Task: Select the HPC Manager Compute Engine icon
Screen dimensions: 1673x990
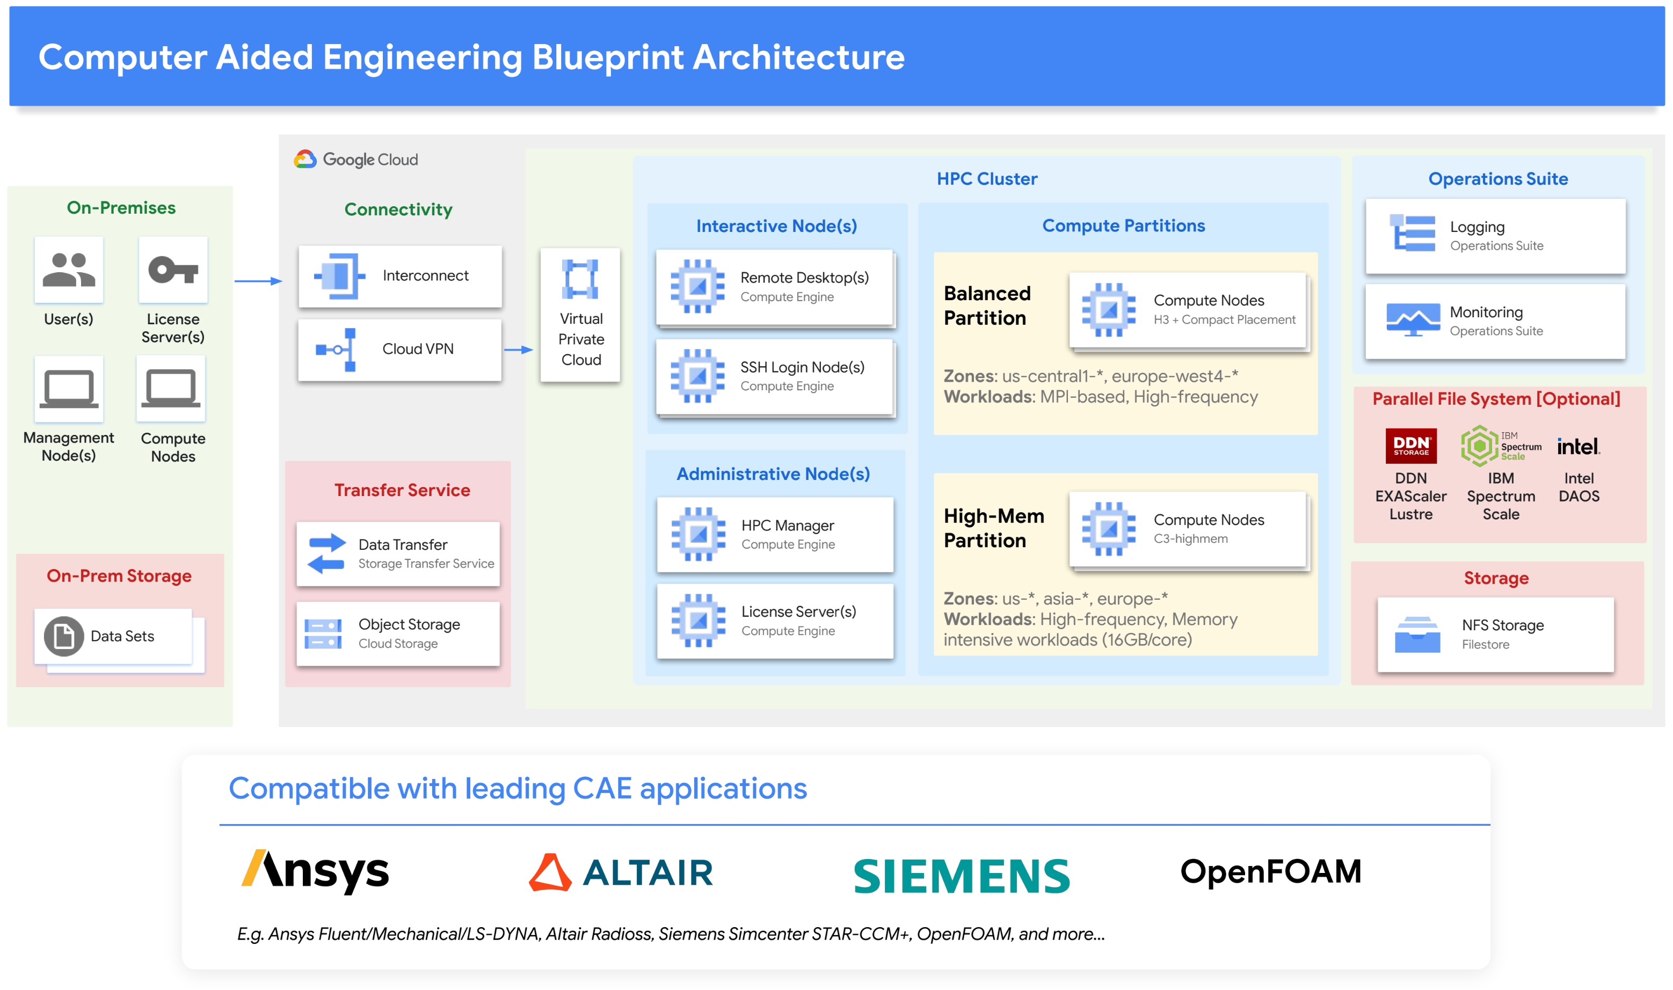Action: click(x=699, y=534)
